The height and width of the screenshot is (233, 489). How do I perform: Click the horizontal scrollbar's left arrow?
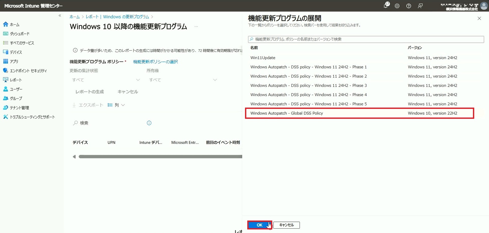[x=74, y=157]
